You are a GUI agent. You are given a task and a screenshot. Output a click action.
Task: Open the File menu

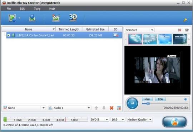pyautogui.click(x=9, y=9)
